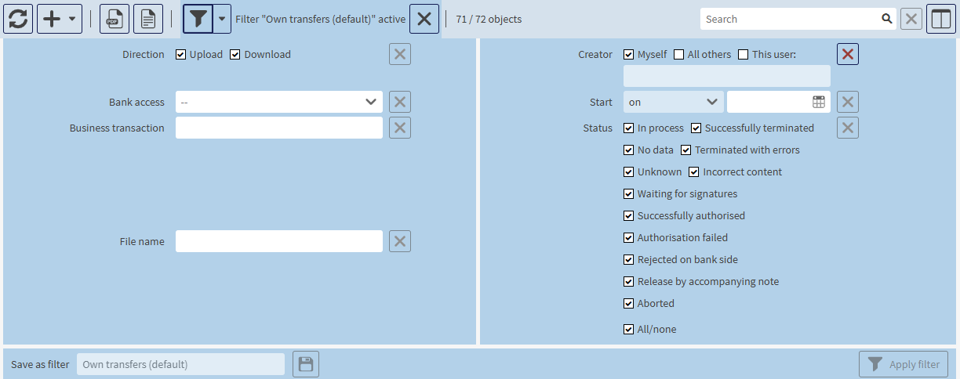Click the Search box in the toolbar
This screenshot has height=379, width=960.
coord(791,19)
